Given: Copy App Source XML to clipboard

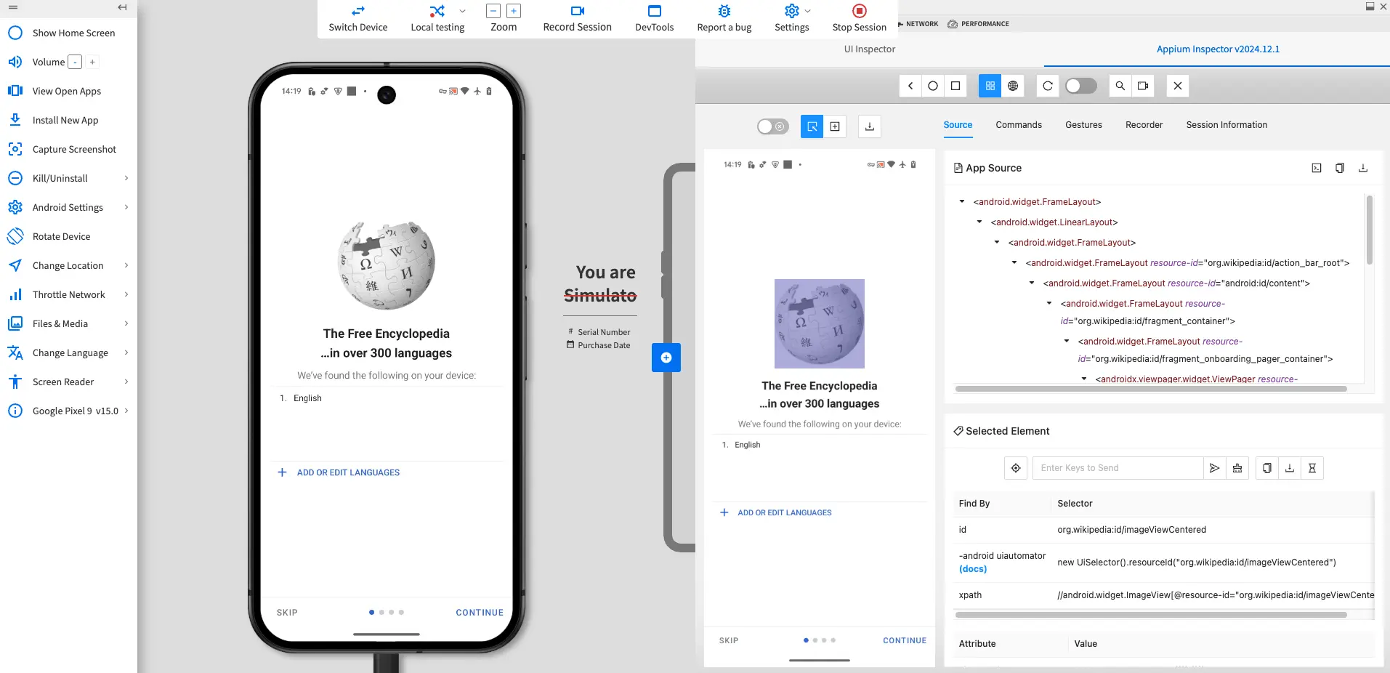Looking at the screenshot, I should coord(1340,168).
